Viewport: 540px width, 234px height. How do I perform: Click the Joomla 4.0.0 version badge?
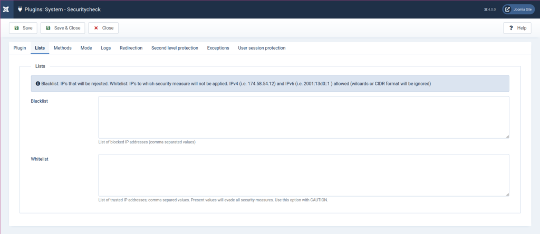(490, 9)
